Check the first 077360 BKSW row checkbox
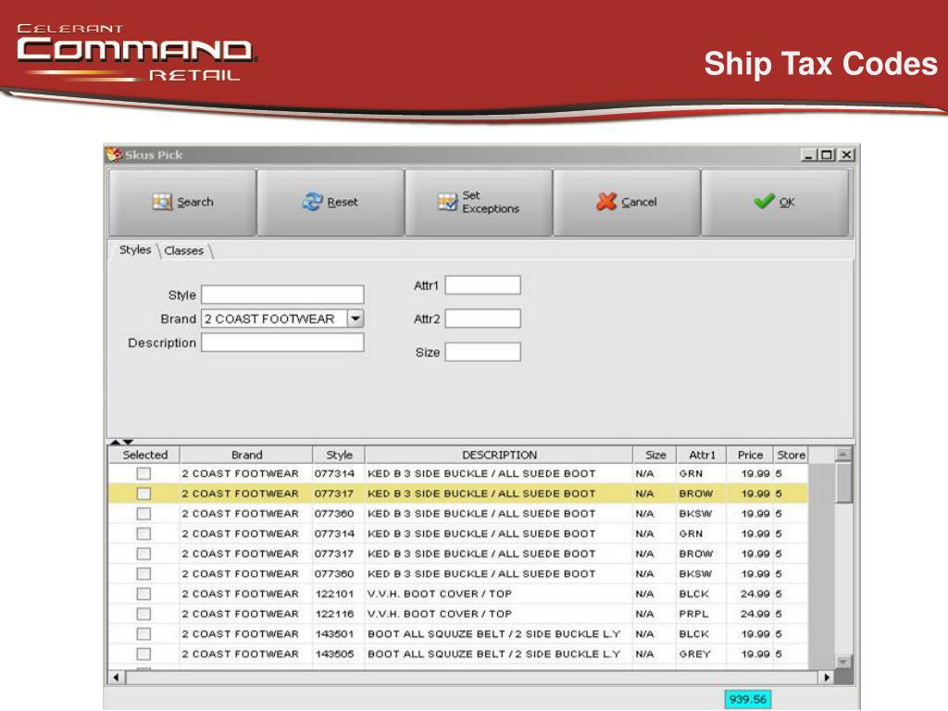This screenshot has height=711, width=948. pos(143,513)
